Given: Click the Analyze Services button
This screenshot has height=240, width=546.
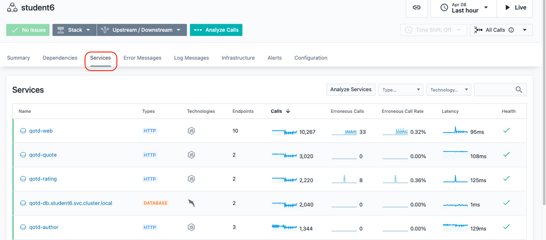Looking at the screenshot, I should click(351, 90).
